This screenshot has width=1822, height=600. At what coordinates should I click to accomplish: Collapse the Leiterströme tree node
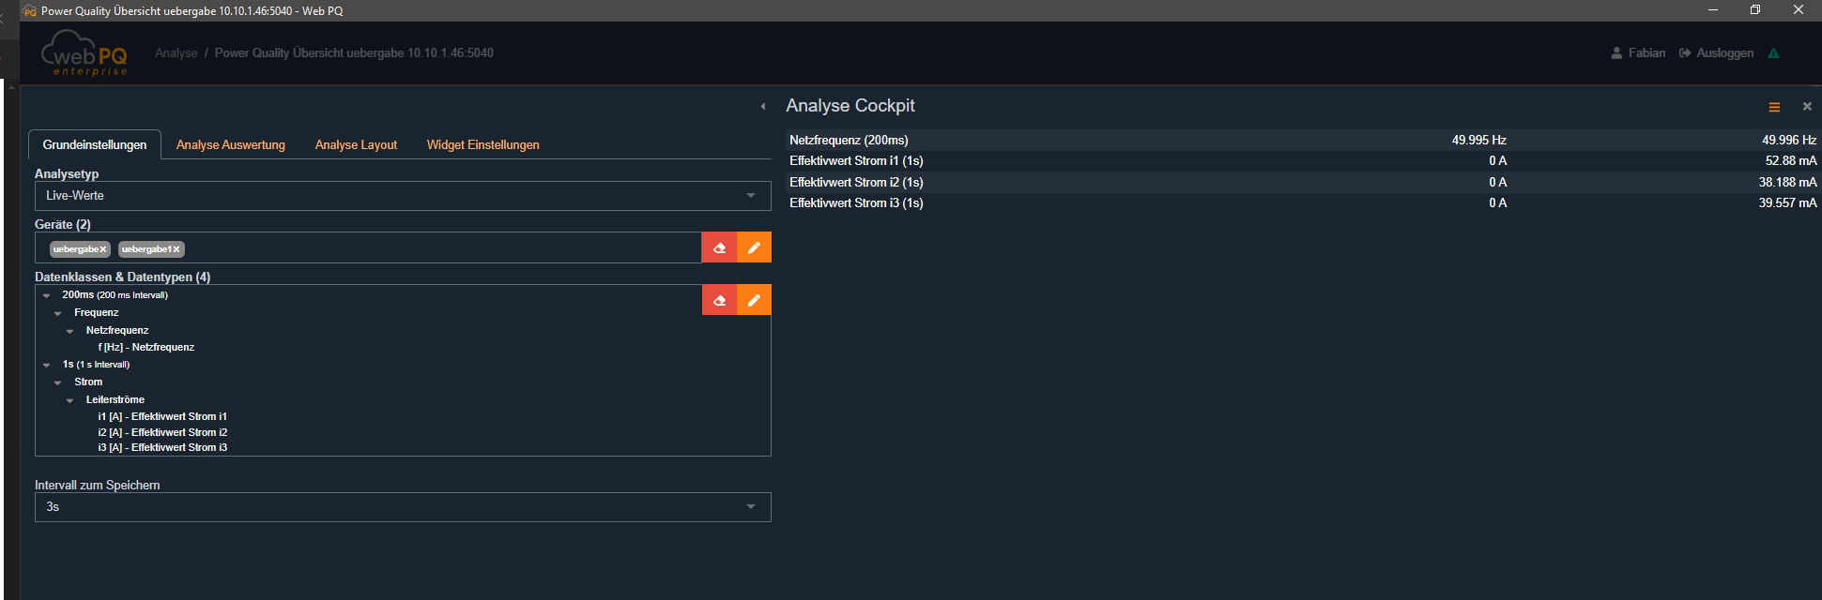tap(70, 400)
